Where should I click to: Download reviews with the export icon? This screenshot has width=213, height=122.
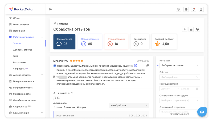191,29
